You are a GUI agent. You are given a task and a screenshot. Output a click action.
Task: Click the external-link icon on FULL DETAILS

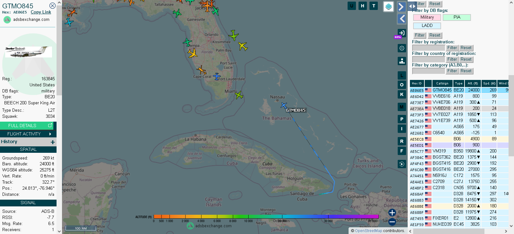tap(50, 126)
